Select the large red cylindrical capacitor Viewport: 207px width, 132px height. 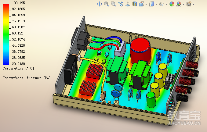click(x=140, y=50)
